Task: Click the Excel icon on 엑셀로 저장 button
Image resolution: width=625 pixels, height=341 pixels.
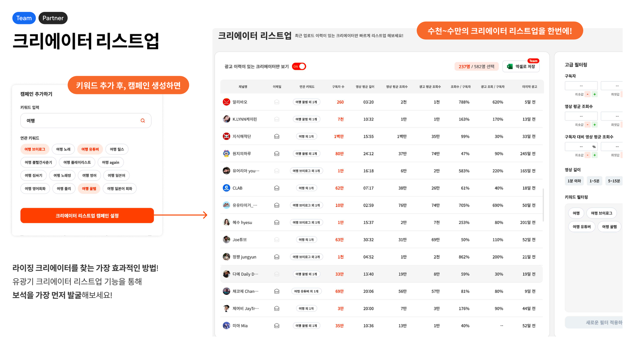Action: click(x=510, y=66)
